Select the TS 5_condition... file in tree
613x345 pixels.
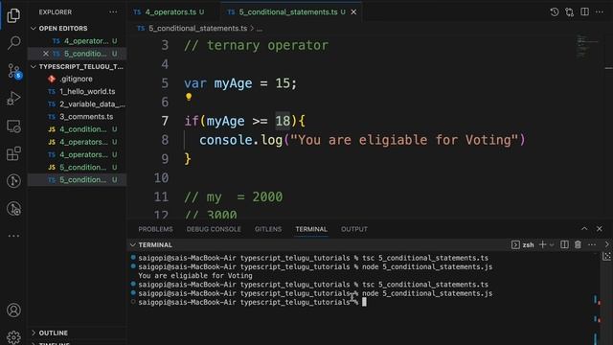[78, 180]
